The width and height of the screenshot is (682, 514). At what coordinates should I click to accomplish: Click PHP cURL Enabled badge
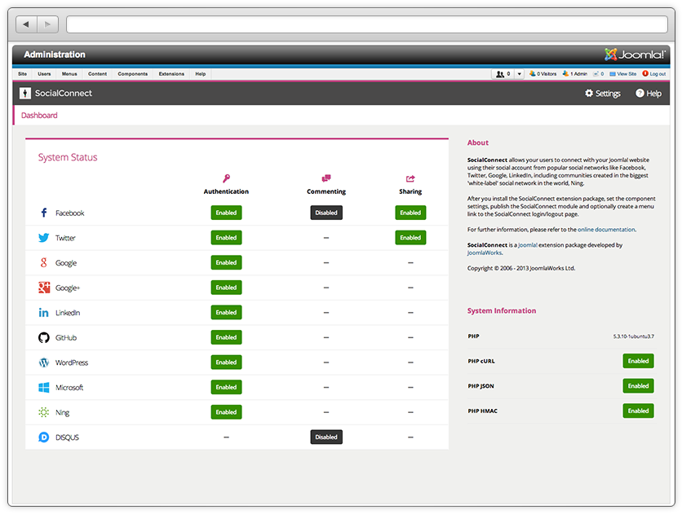[x=638, y=361]
